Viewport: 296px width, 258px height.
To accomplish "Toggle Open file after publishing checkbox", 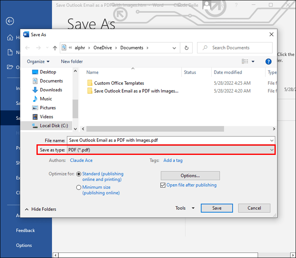I will point(163,185).
